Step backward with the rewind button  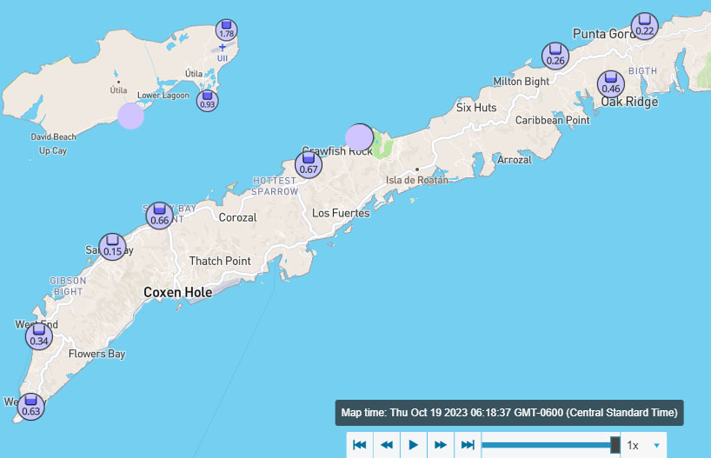click(386, 445)
